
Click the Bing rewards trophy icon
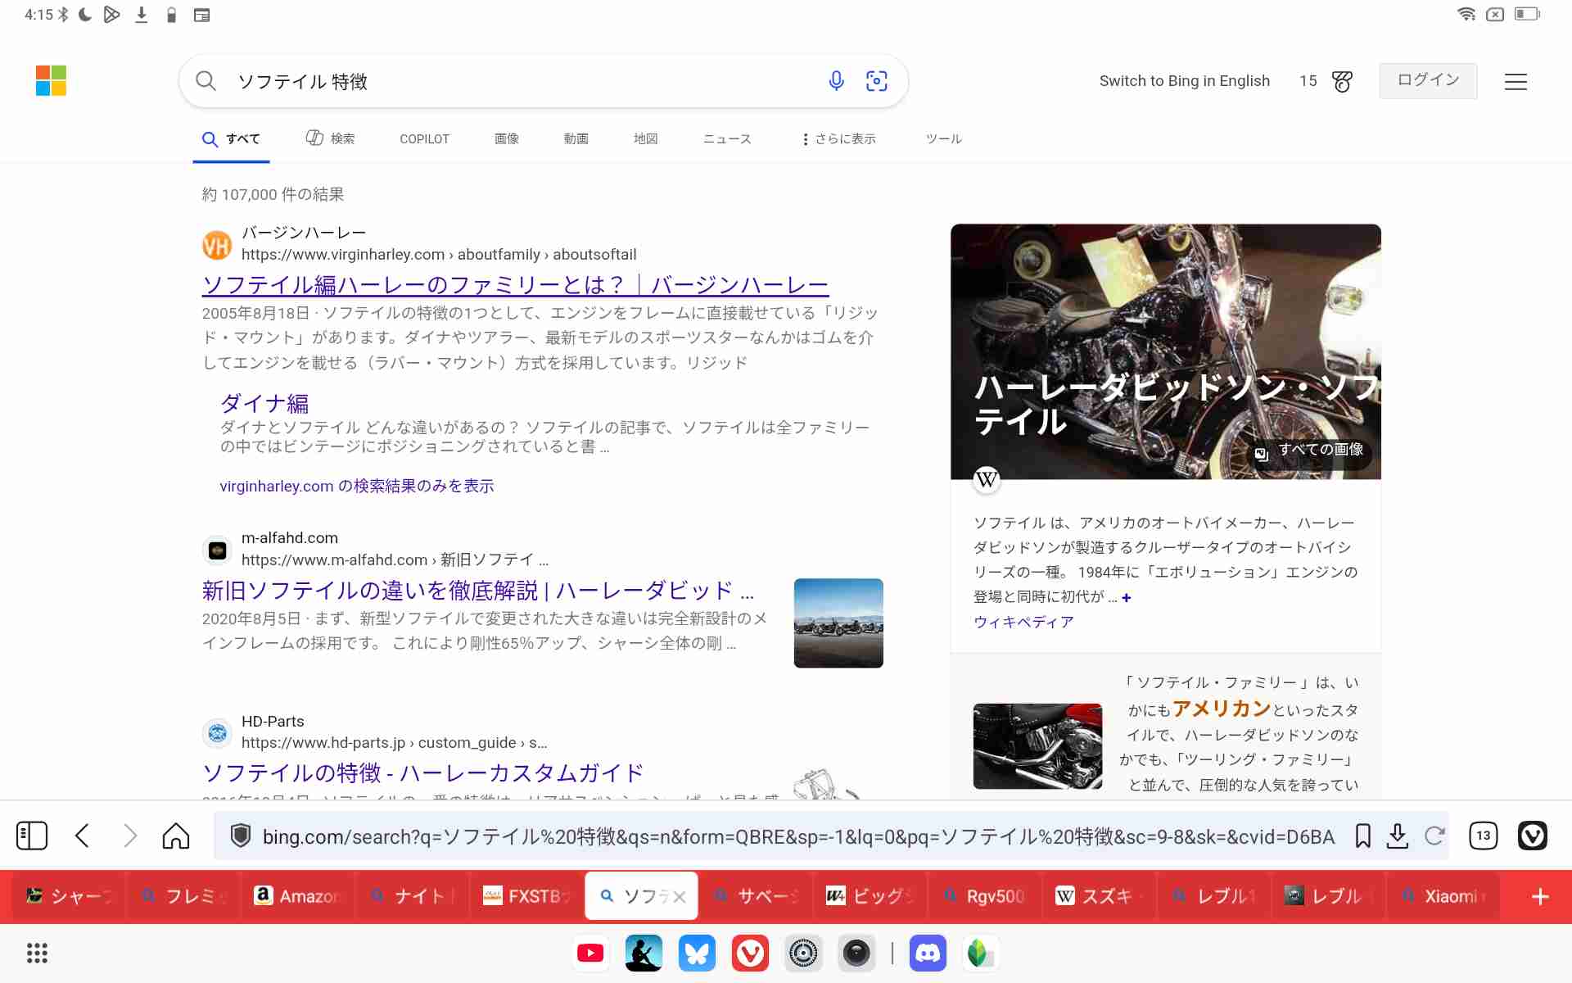pyautogui.click(x=1342, y=81)
